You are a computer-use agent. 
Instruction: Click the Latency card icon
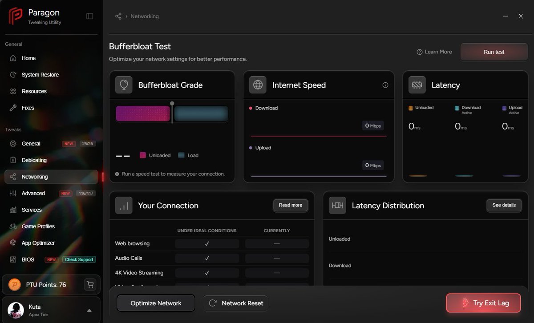417,85
